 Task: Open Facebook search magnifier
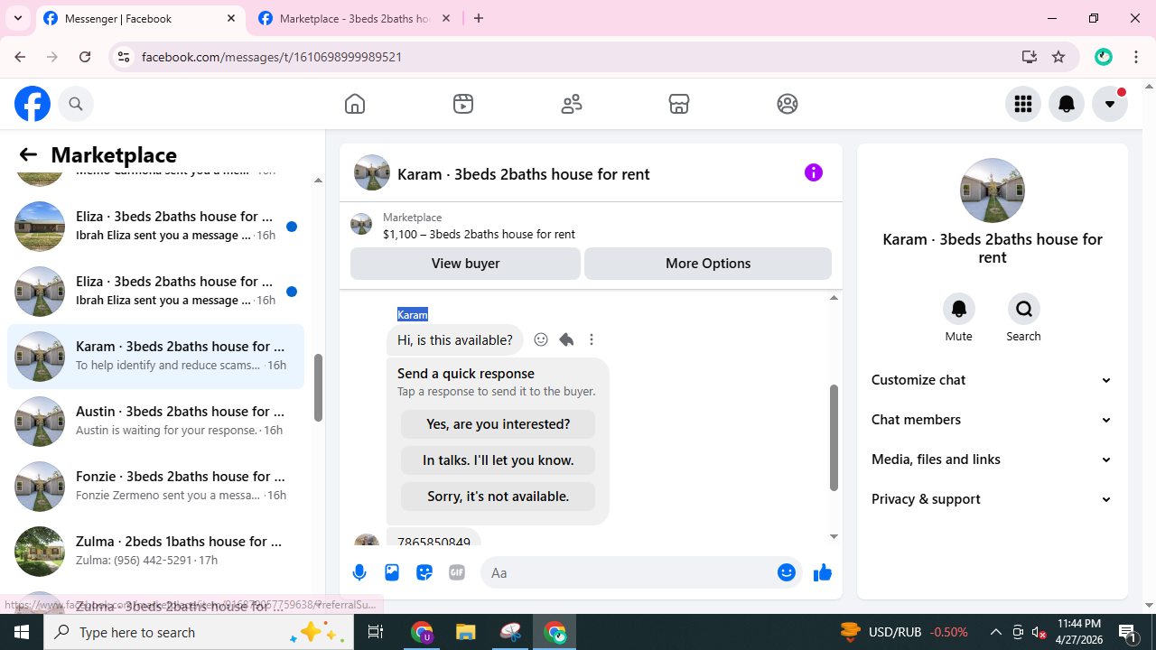[x=76, y=104]
